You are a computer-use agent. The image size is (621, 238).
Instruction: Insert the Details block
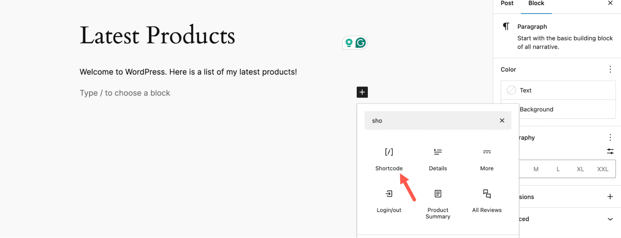tap(438, 160)
